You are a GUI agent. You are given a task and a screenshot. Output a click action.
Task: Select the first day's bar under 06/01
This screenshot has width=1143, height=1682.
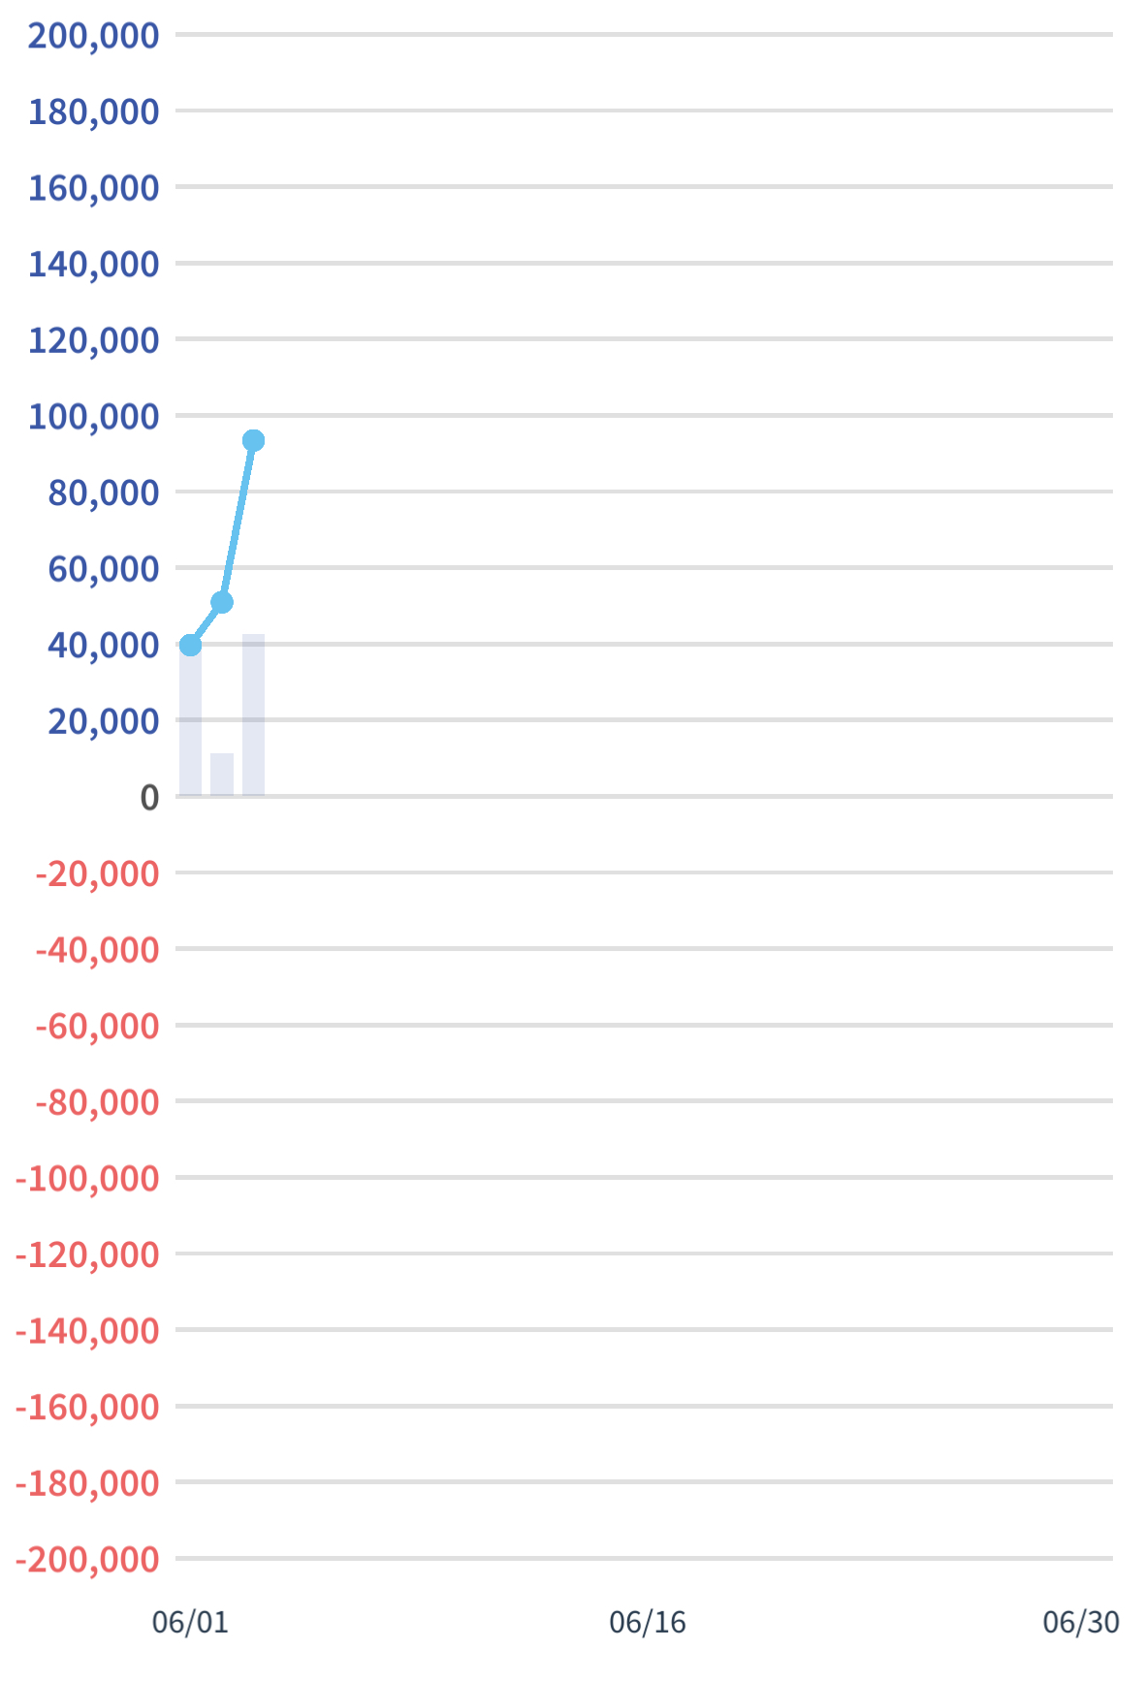coord(190,720)
